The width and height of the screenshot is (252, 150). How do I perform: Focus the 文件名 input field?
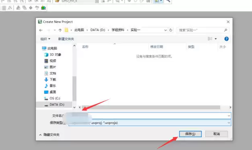150,116
